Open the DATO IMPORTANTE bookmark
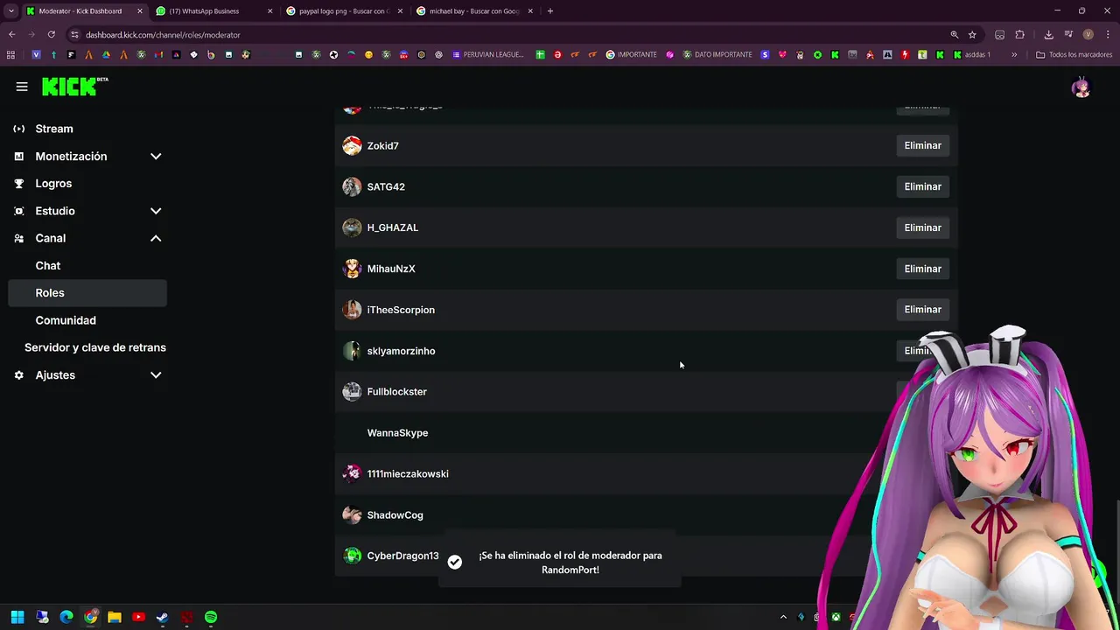The height and width of the screenshot is (630, 1120). tap(717, 54)
